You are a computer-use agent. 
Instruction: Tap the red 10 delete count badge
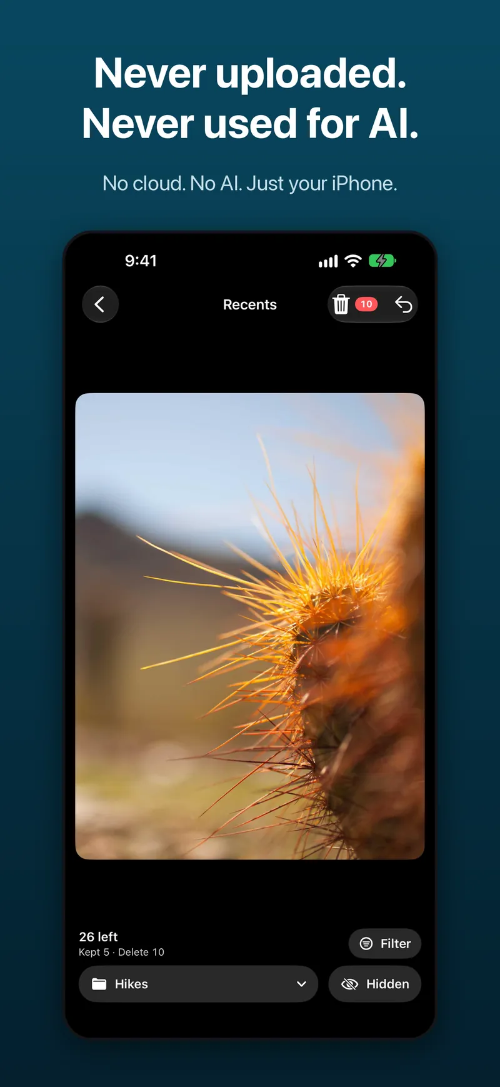coord(366,304)
